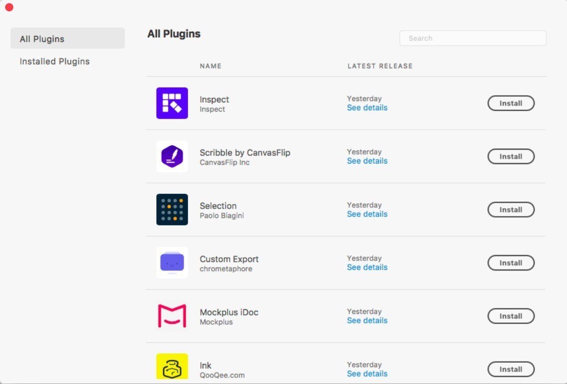This screenshot has height=384, width=567.
Task: Open See details for Scribble by CanvasFlip
Action: [x=367, y=161]
